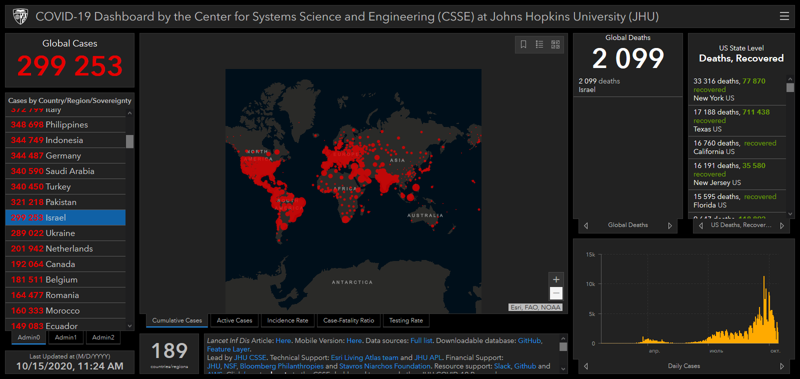Image resolution: width=800 pixels, height=379 pixels.
Task: Go to next US Deaths panel
Action: [782, 225]
